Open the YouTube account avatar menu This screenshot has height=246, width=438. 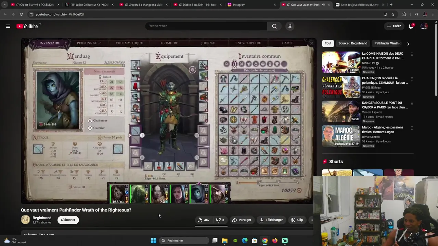click(424, 26)
